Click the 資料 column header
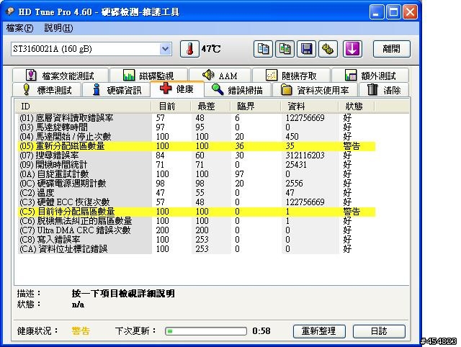This screenshot has height=347, width=461. [x=309, y=107]
